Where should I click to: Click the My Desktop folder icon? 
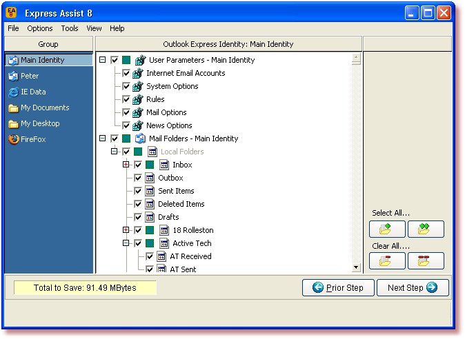pyautogui.click(x=13, y=124)
